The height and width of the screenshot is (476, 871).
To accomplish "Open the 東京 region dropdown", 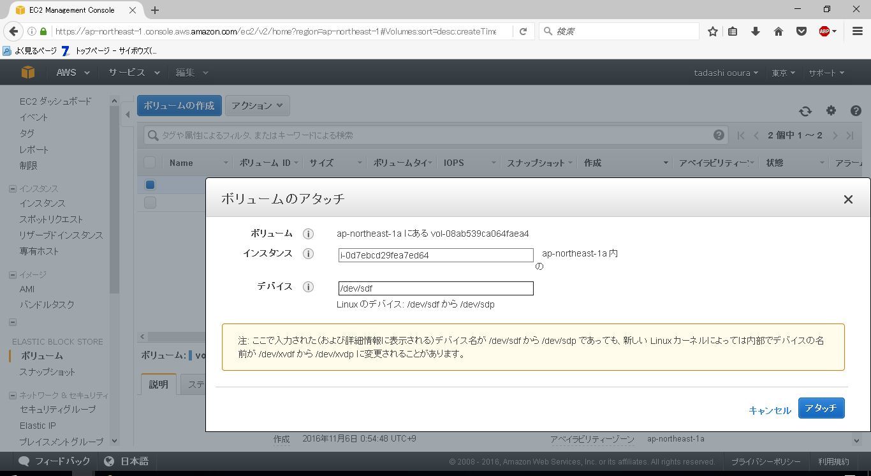I will pos(783,73).
